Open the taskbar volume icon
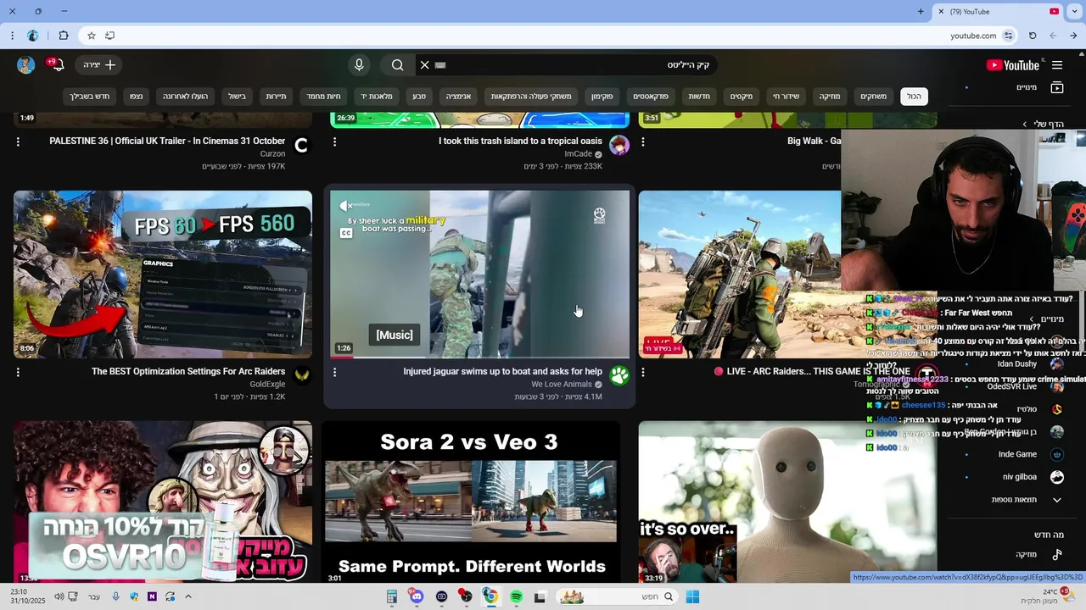This screenshot has height=610, width=1086. point(59,597)
